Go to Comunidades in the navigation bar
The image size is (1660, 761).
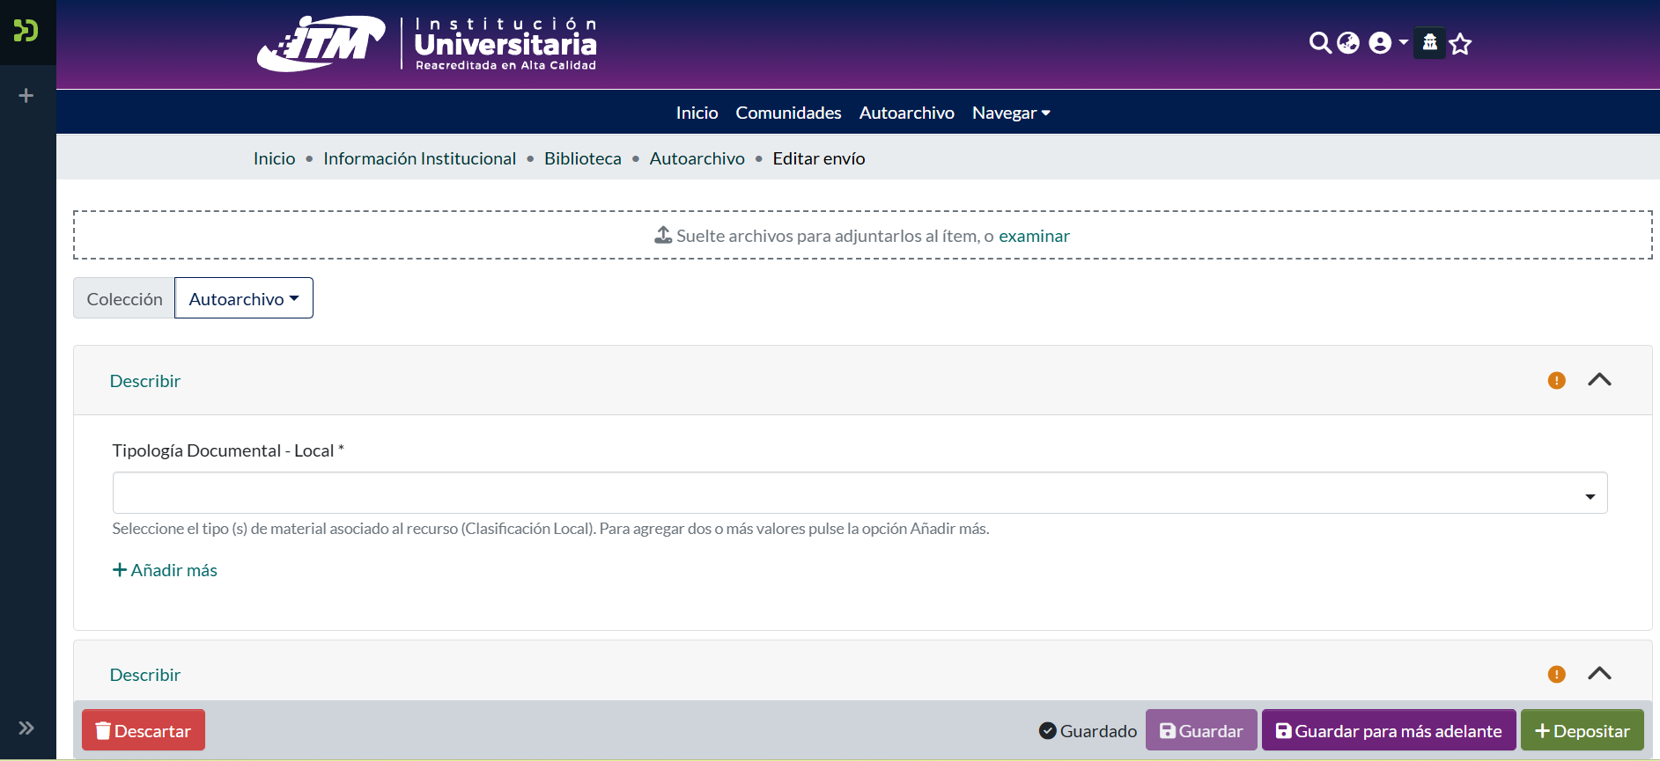click(x=788, y=113)
